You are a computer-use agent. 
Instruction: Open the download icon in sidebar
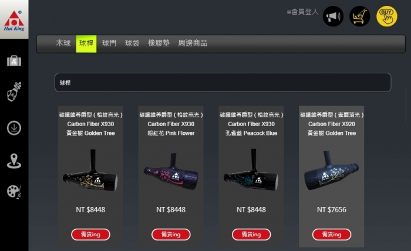(14, 128)
